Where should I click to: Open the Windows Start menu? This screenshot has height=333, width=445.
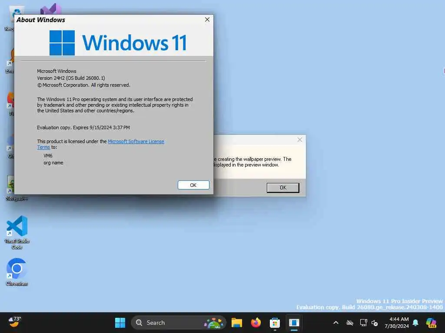(120, 323)
